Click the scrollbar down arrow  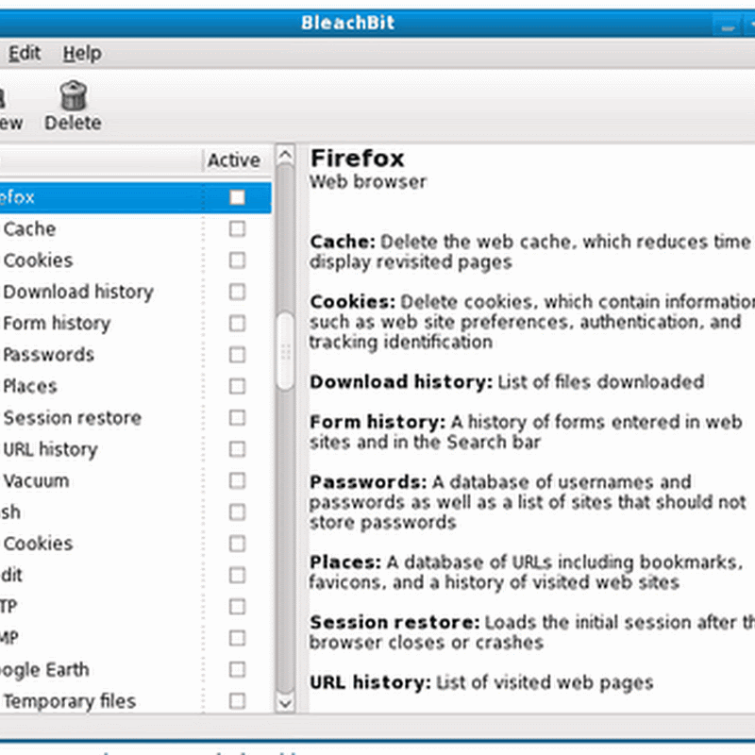[285, 703]
